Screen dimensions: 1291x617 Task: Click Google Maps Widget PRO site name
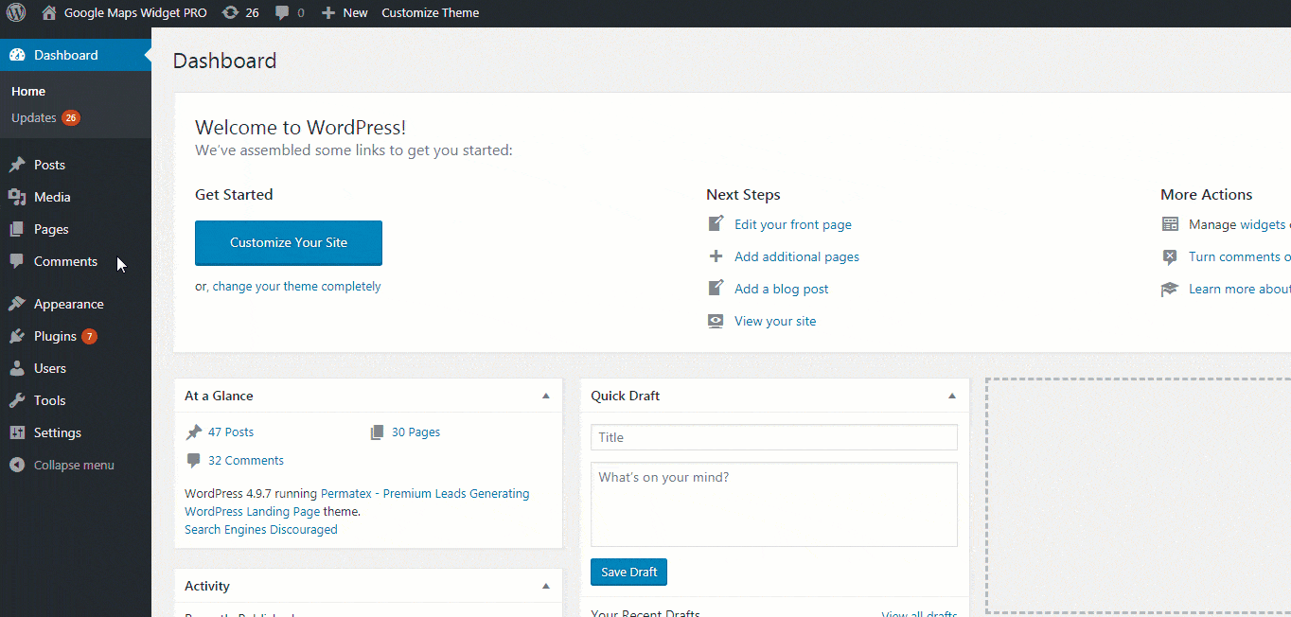point(135,13)
